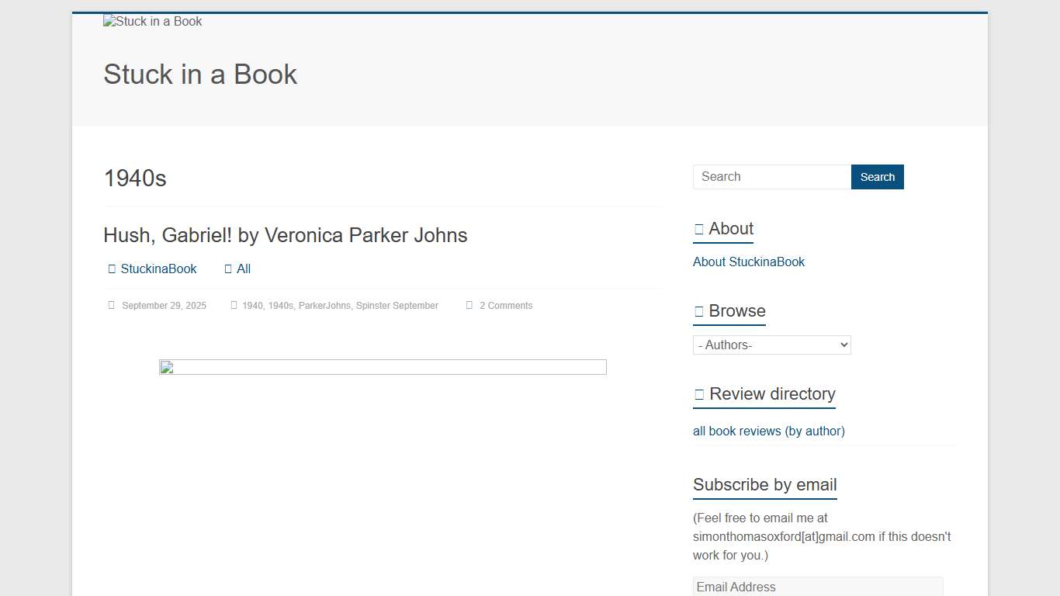Viewport: 1060px width, 596px height.
Task: Open the 2 Comments link
Action: click(505, 306)
